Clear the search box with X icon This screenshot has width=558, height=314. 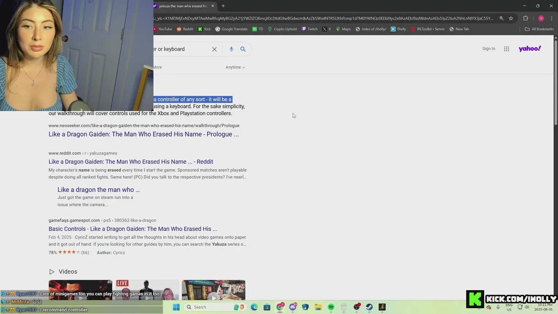214,49
